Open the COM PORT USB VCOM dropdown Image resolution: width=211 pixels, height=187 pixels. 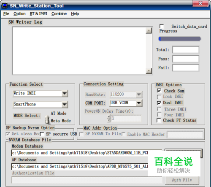pyautogui.click(x=139, y=103)
